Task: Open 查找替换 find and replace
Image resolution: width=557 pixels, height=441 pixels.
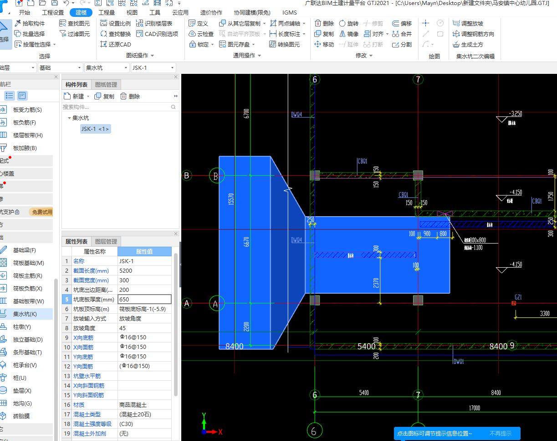Action: coord(115,34)
